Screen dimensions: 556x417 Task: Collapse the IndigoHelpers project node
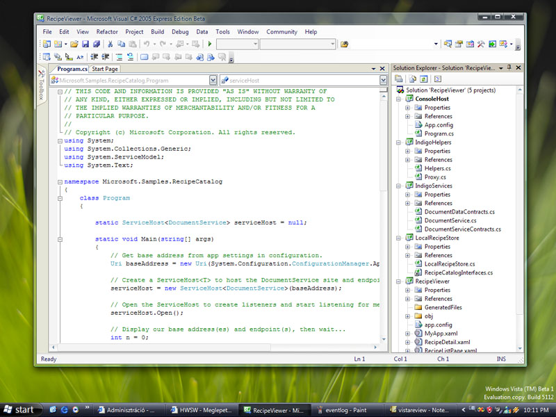(398, 142)
